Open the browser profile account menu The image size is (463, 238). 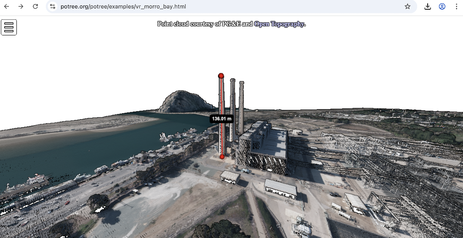[x=442, y=6]
